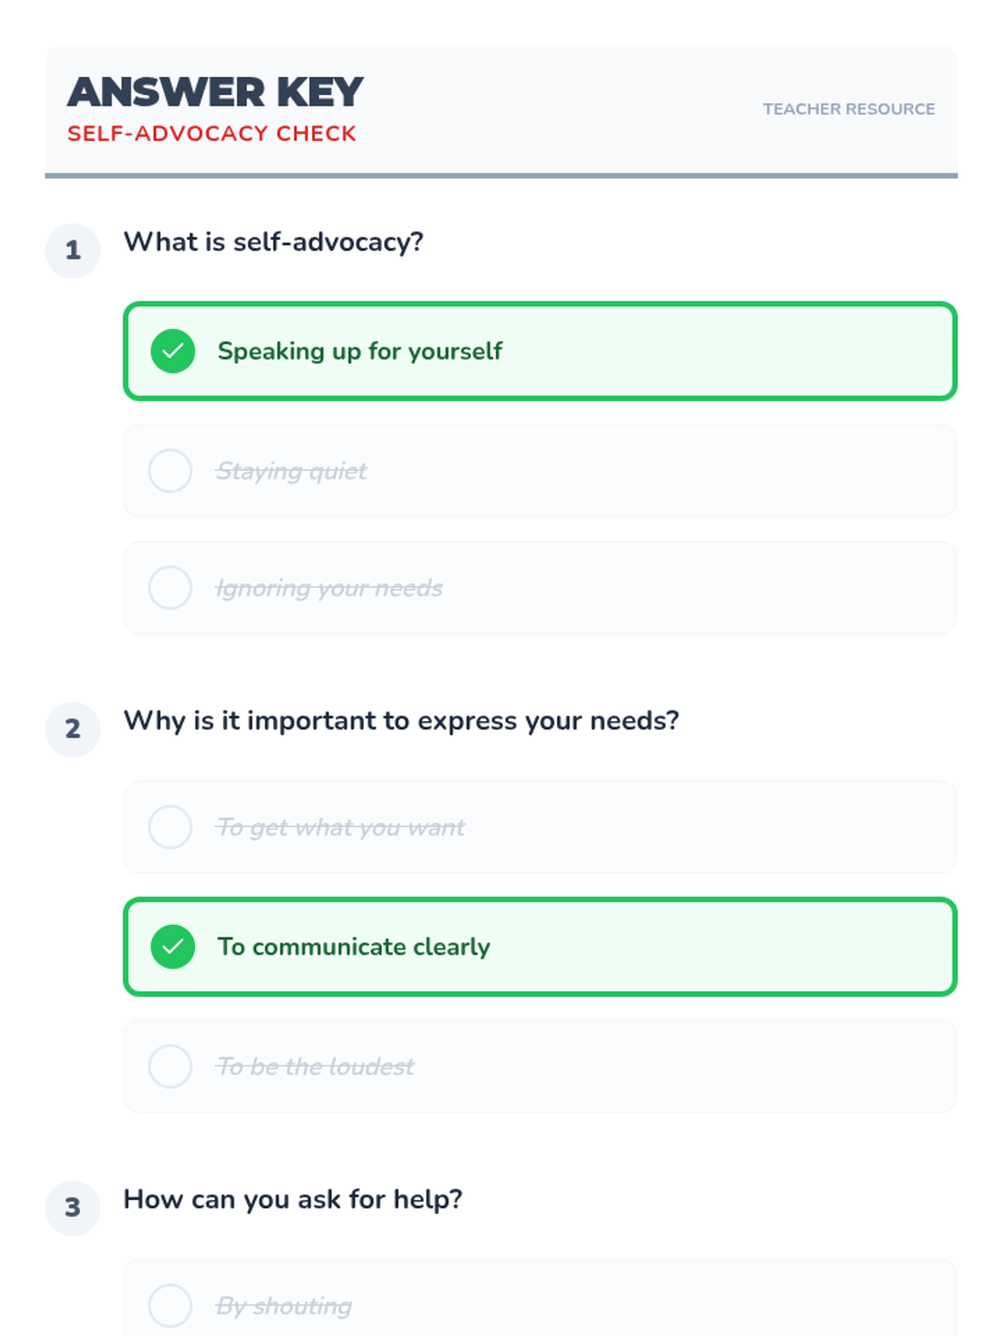Image resolution: width=1002 pixels, height=1336 pixels.
Task: Click the To be the loudest option text
Action: coord(315,1066)
